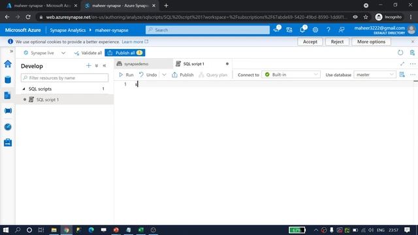Click Publish all button

125,53
